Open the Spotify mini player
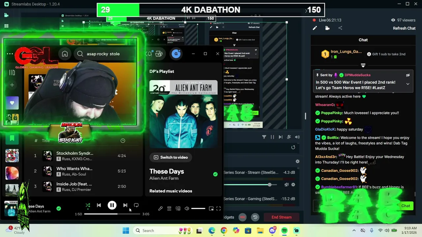 point(211,208)
